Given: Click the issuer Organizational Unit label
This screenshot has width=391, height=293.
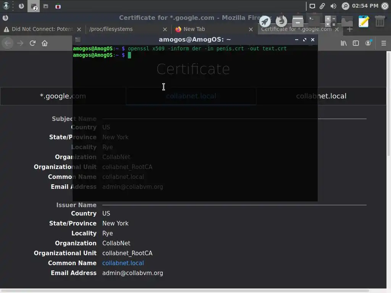Looking at the screenshot, I should 65,253.
